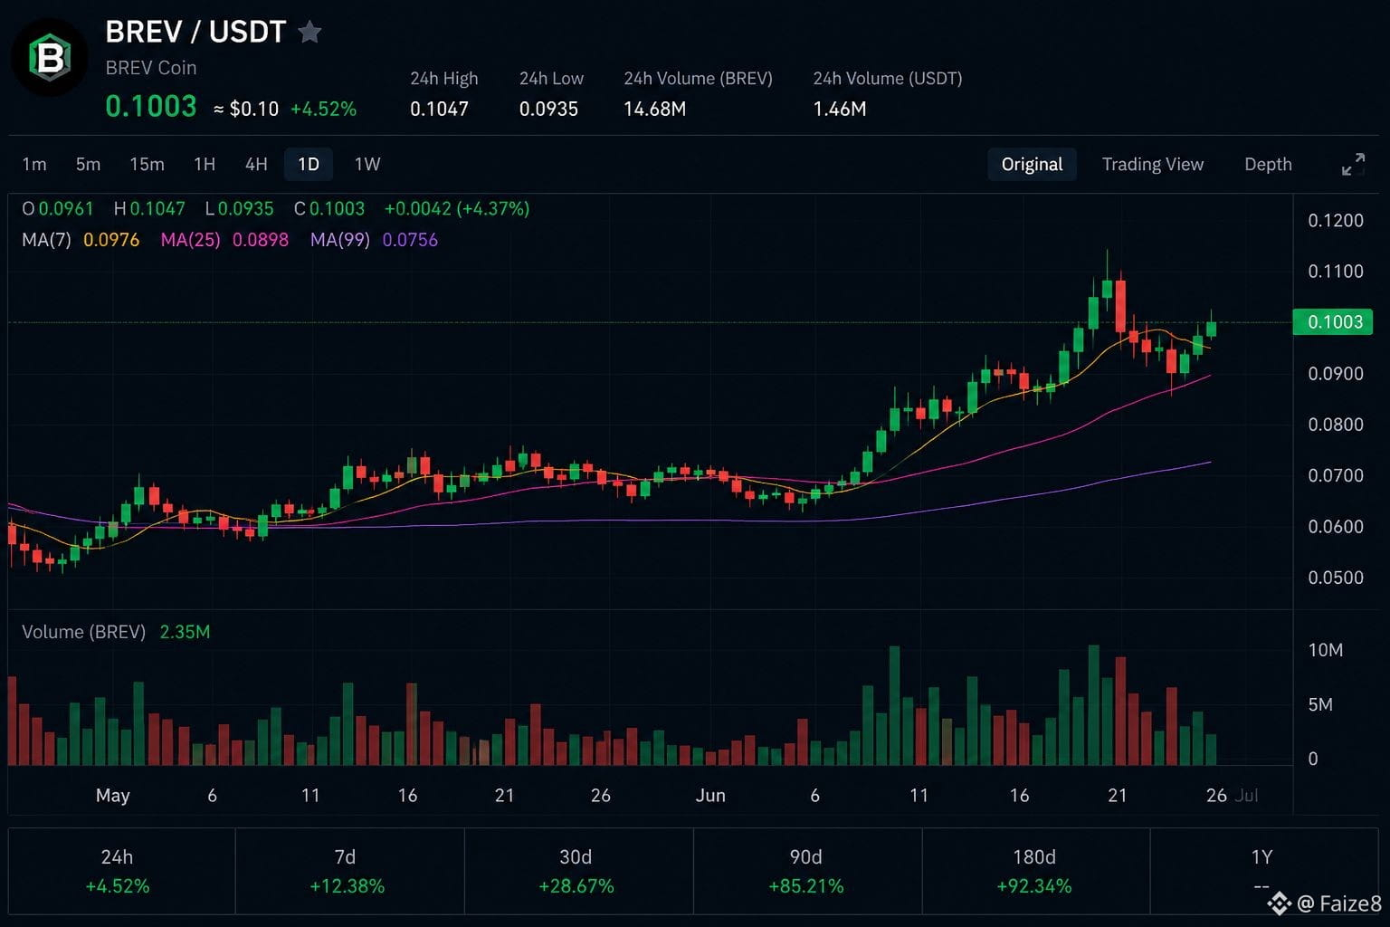This screenshot has width=1390, height=927.
Task: Click the 10M volume axis label
Action: click(x=1326, y=650)
